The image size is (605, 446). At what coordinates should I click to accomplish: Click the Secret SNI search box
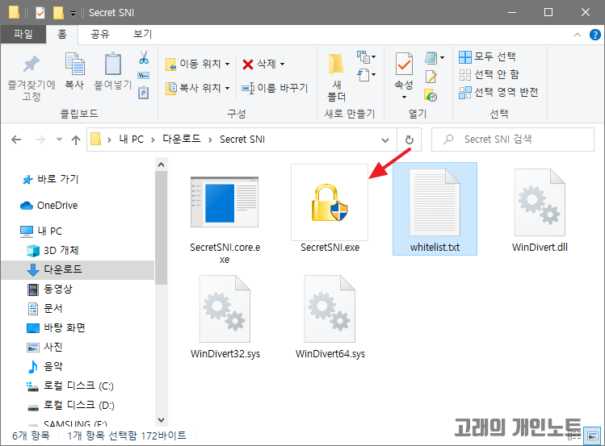(x=513, y=140)
